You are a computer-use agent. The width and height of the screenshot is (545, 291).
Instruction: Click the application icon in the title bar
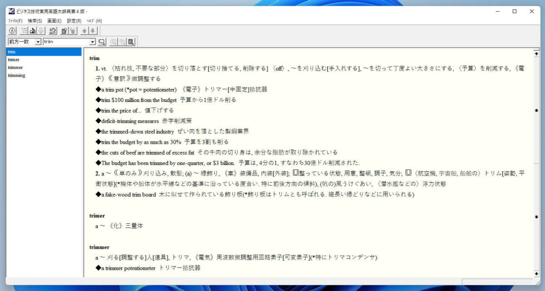[11, 11]
